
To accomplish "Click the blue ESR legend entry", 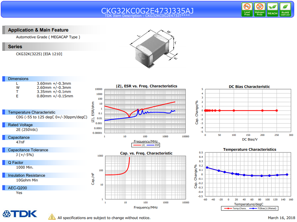I will [x=153, y=145].
